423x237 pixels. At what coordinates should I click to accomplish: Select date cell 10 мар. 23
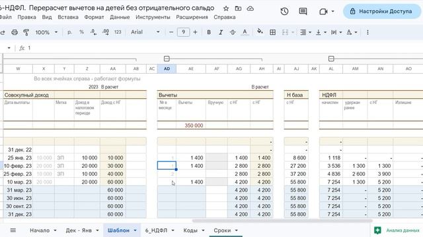18,182
